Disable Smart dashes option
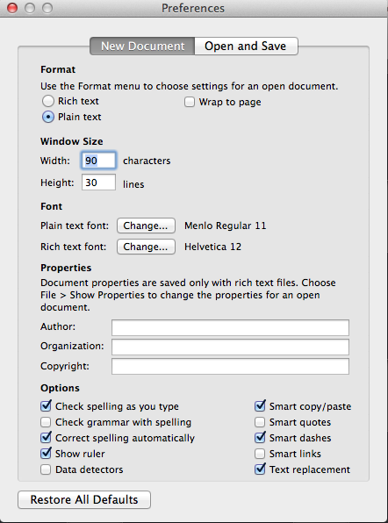The height and width of the screenshot is (523, 388). coord(260,438)
